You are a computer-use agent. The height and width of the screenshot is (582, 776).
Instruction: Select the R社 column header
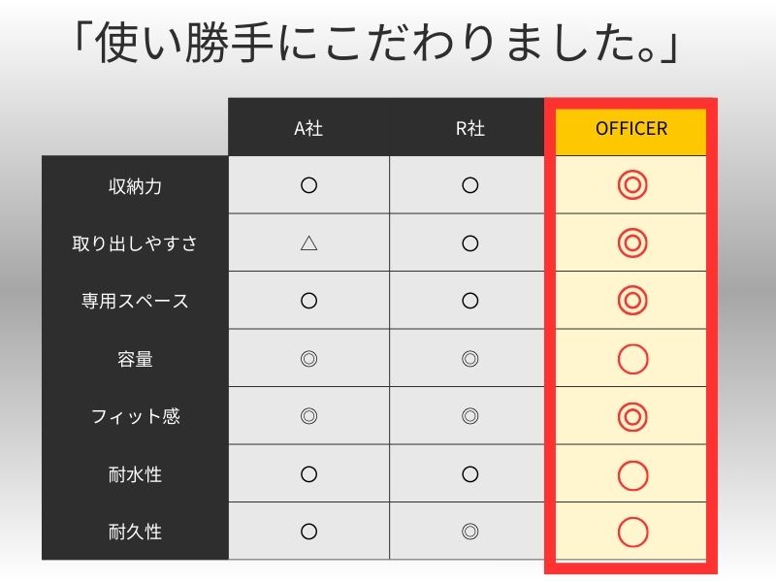point(469,129)
